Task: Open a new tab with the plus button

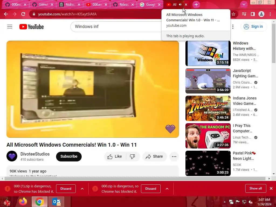Action: 196,5
